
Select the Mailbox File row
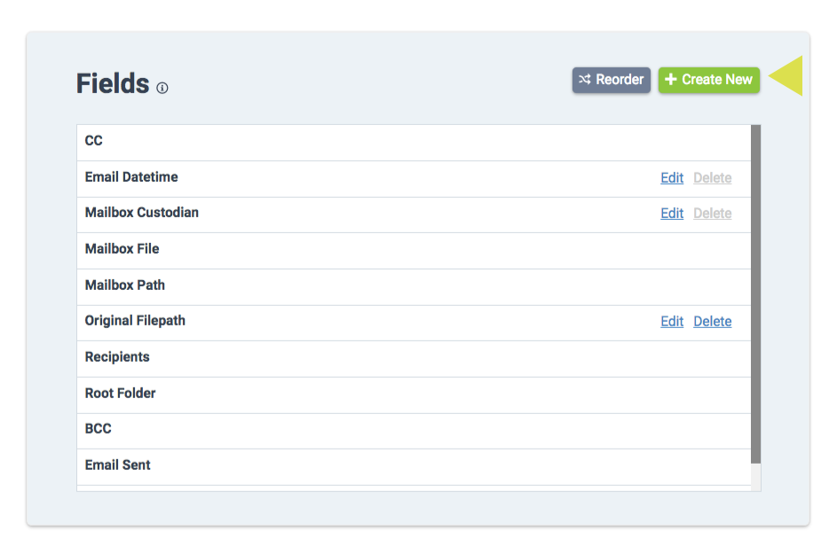[414, 251]
